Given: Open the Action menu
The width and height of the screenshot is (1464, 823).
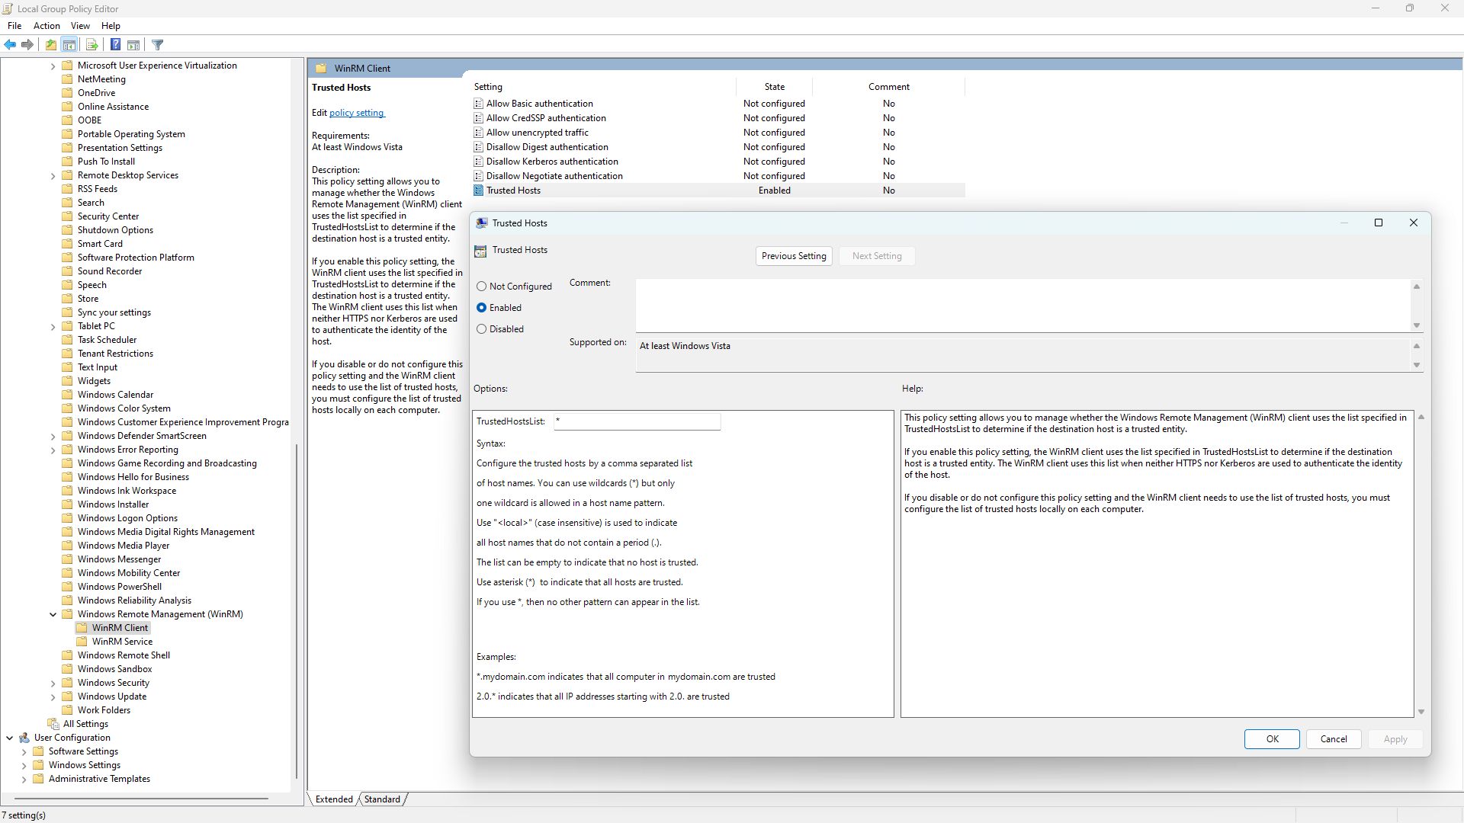Looking at the screenshot, I should point(47,26).
